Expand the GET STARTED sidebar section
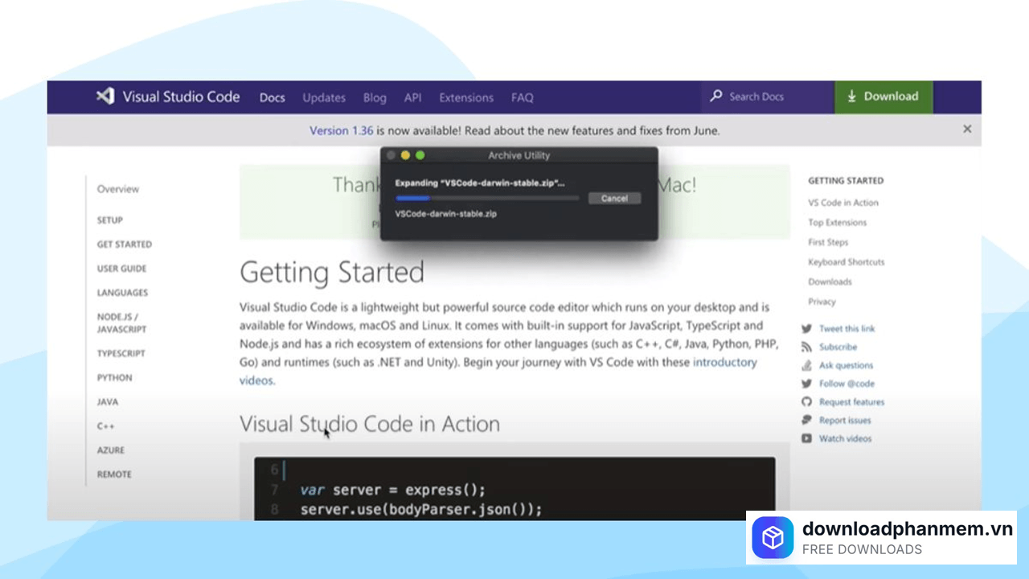 point(125,244)
